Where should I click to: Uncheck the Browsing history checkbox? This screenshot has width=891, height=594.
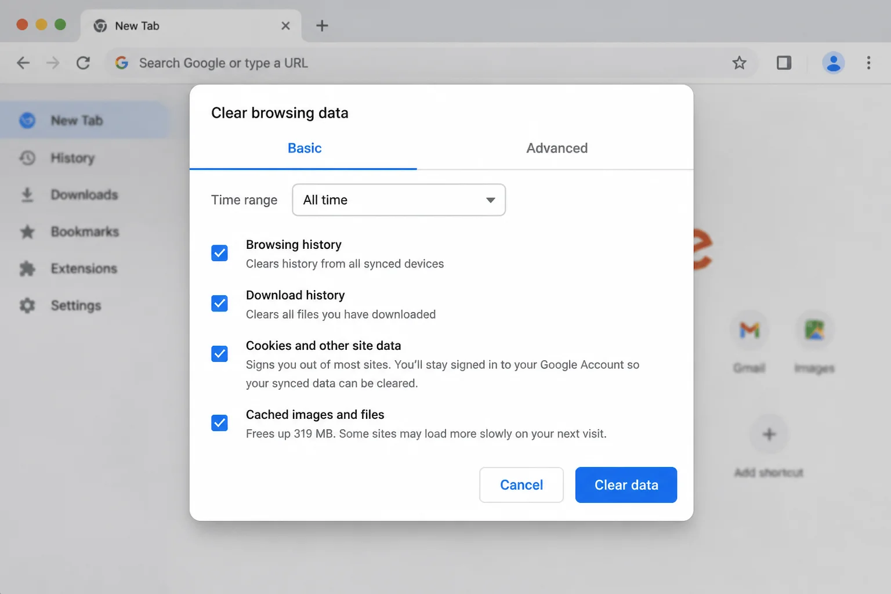[219, 253]
